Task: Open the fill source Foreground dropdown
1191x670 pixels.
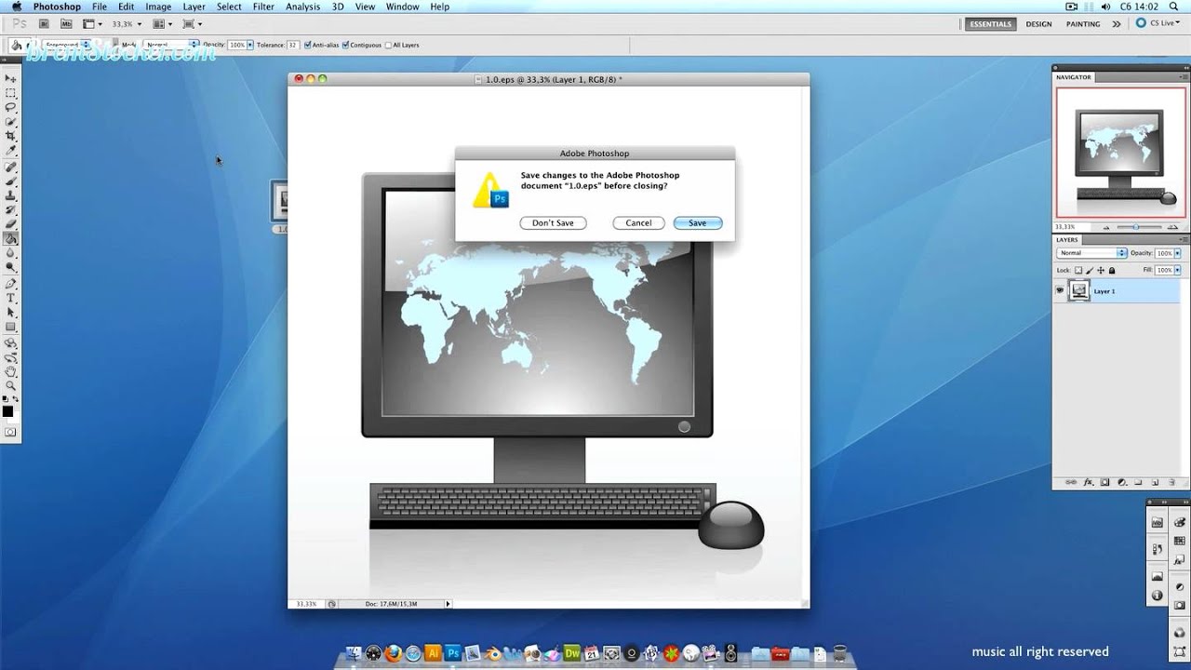Action: (66, 45)
